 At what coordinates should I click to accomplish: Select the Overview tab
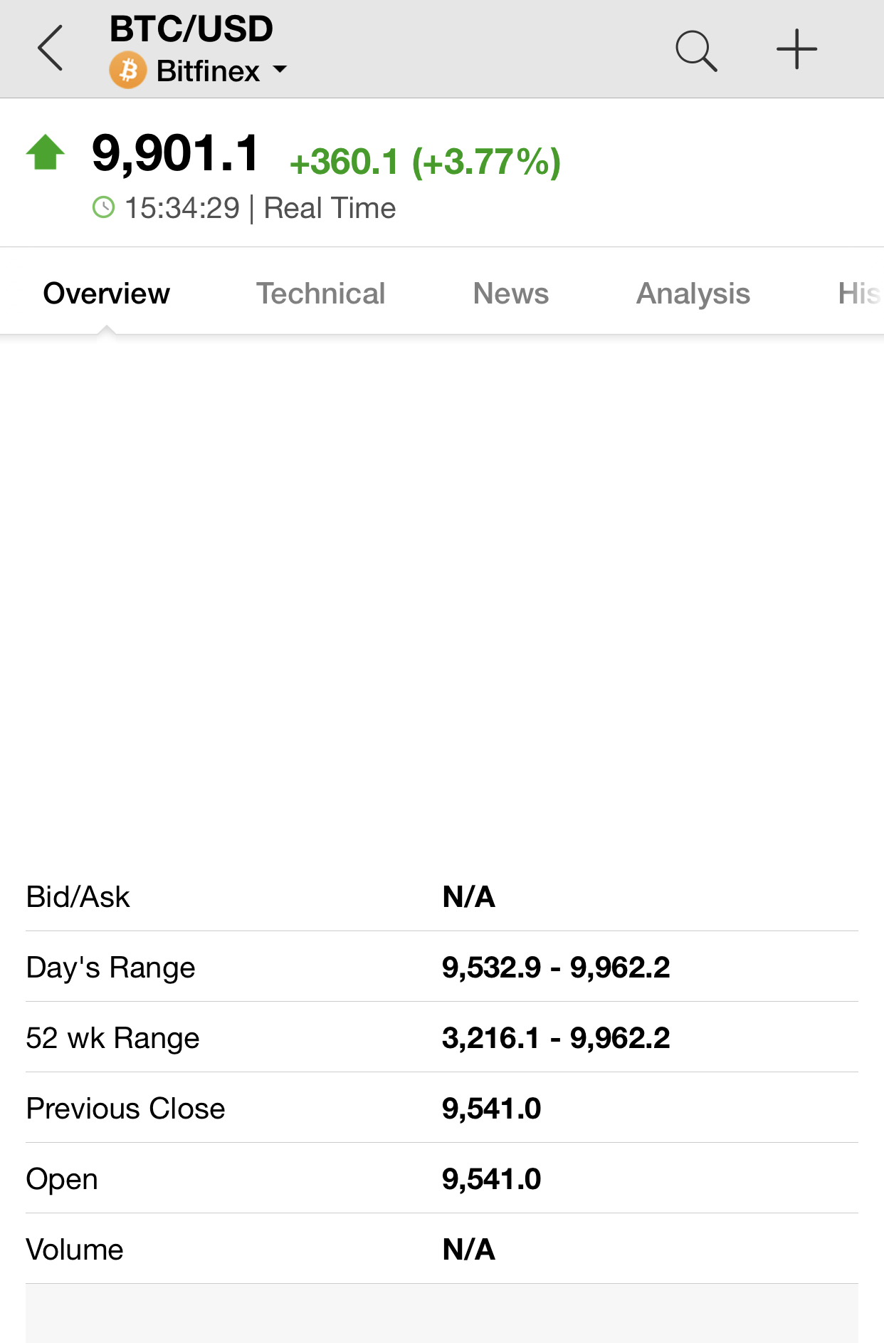[x=107, y=294]
